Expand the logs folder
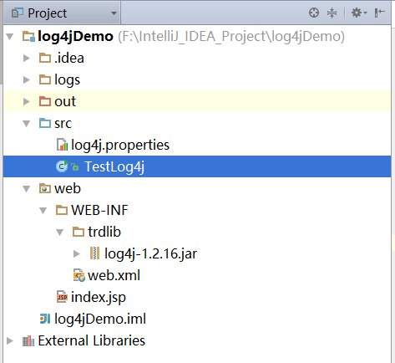Viewport: 395px width, 363px height. 27,79
